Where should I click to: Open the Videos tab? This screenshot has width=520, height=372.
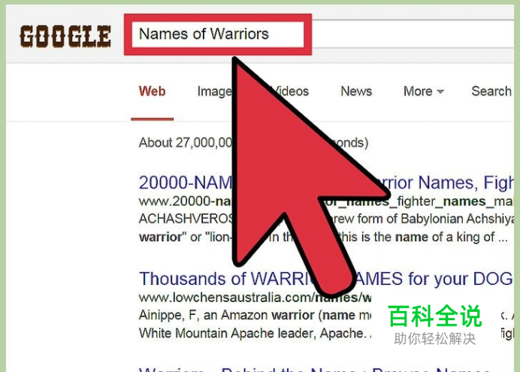289,91
